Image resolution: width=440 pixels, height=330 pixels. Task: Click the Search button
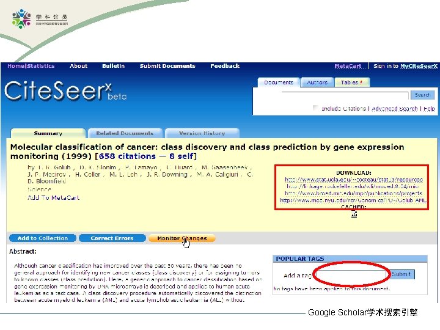[423, 95]
